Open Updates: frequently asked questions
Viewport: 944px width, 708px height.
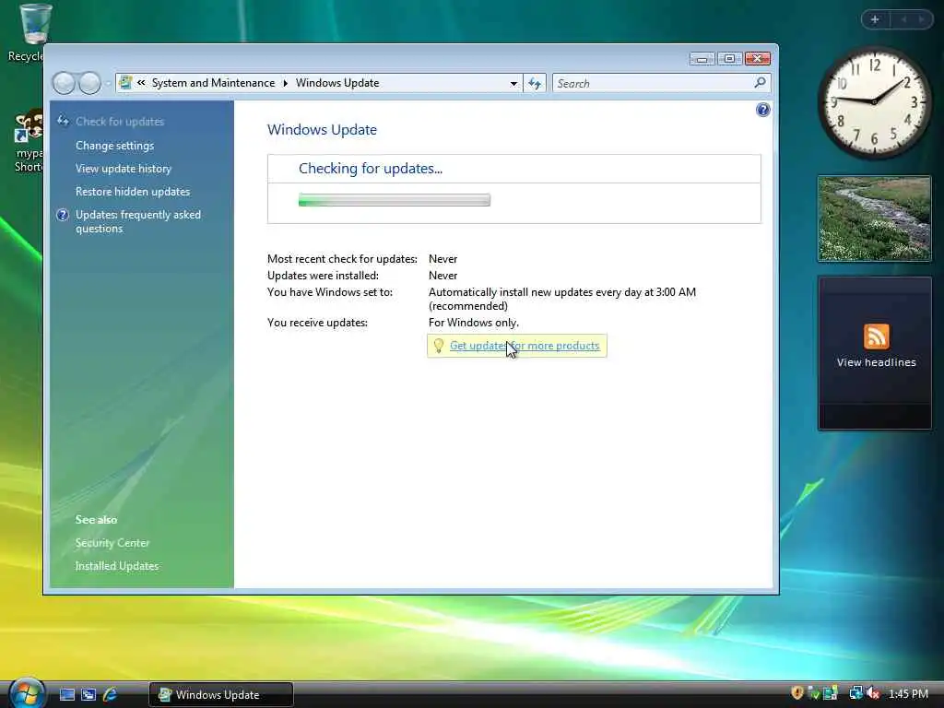(x=138, y=221)
